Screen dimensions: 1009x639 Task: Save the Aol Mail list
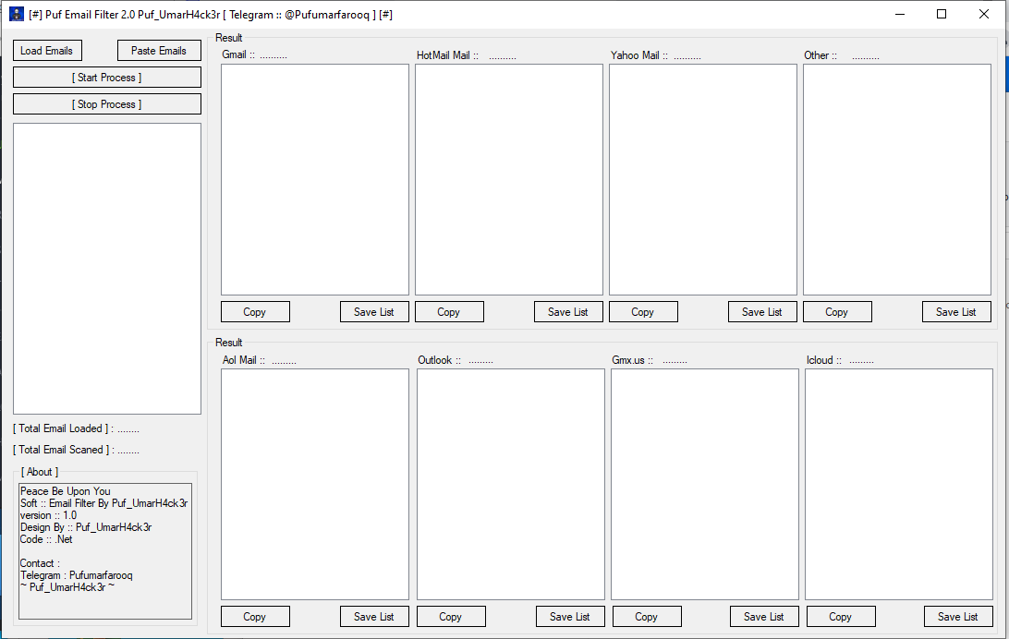(x=374, y=617)
